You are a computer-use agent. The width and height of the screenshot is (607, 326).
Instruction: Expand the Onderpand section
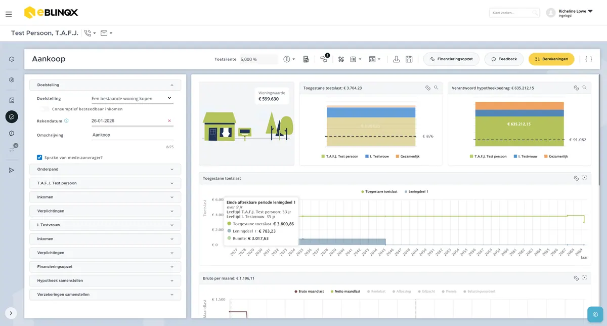click(x=105, y=170)
